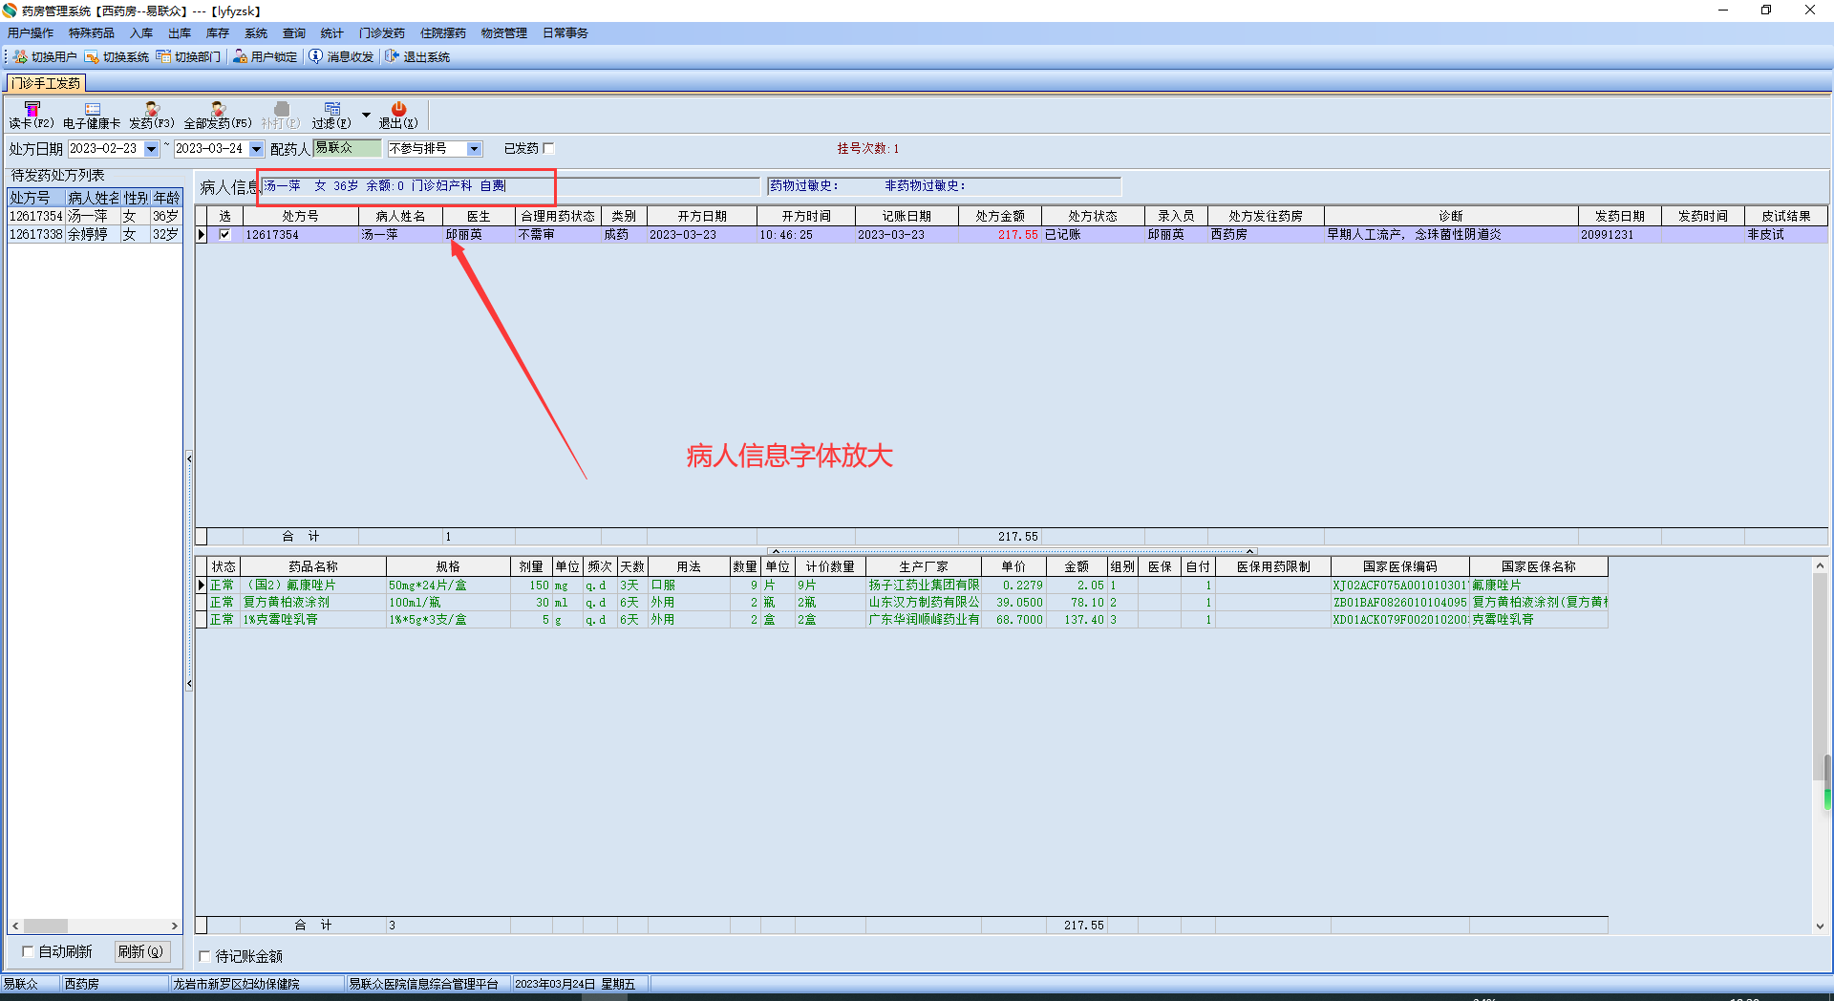The image size is (1834, 1001).
Task: Click the 切换用户 toolbar icon
Action: point(20,57)
